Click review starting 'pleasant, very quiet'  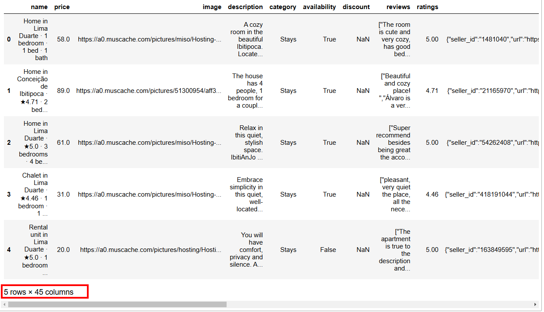click(x=395, y=194)
